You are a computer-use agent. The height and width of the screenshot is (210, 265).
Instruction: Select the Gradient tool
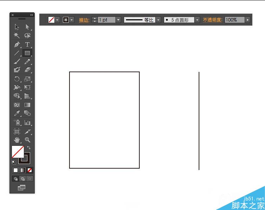click(27, 105)
